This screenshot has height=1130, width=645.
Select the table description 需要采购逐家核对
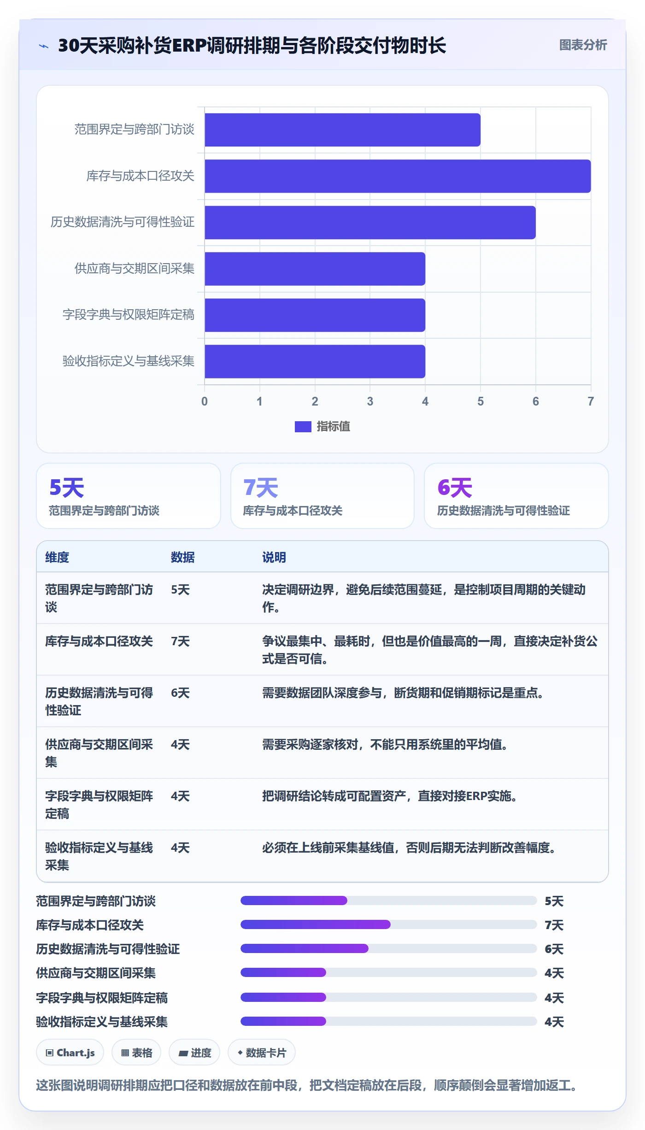pos(385,744)
